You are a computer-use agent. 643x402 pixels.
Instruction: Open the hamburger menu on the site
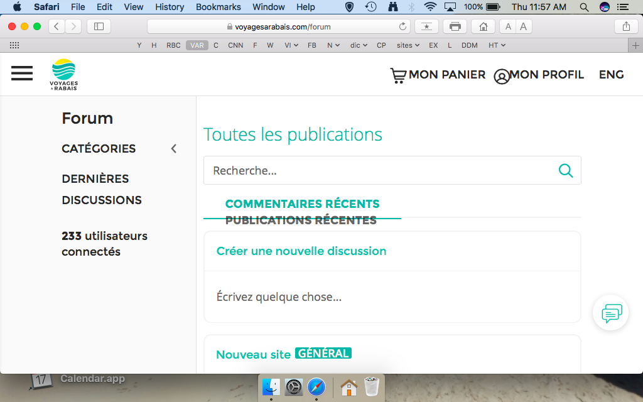pyautogui.click(x=22, y=73)
